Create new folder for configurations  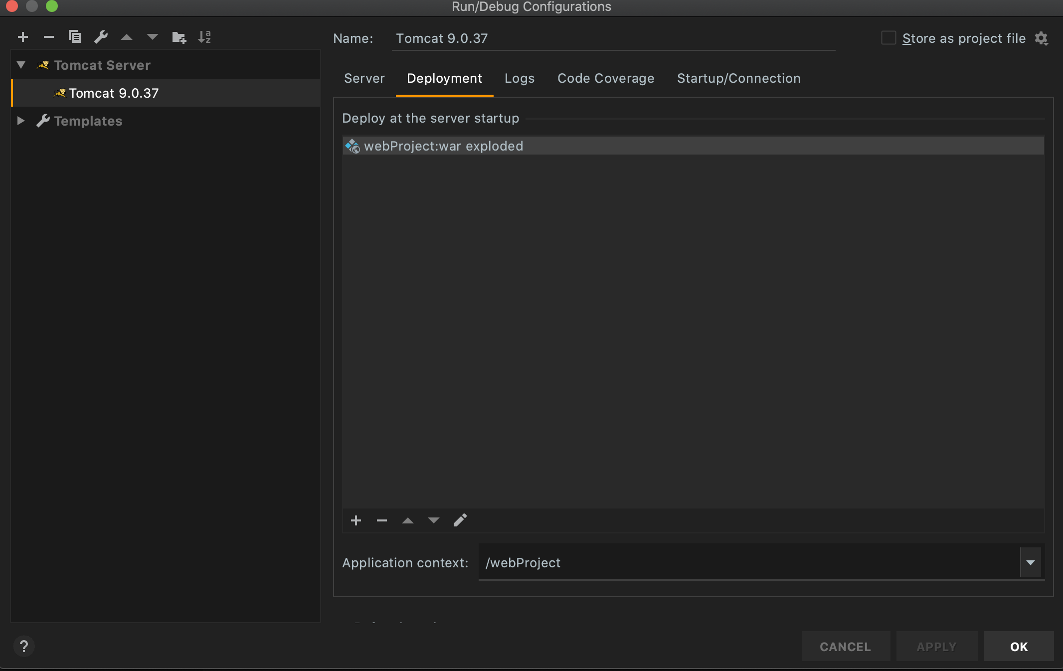(x=178, y=37)
